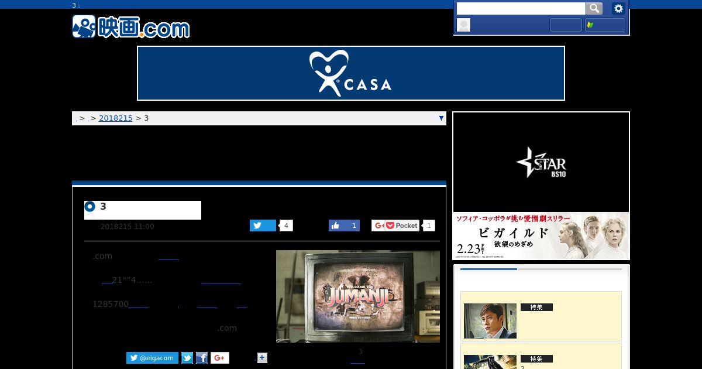Select the grey-underlined second sidebar tab
702x369 pixels.
tap(569, 269)
